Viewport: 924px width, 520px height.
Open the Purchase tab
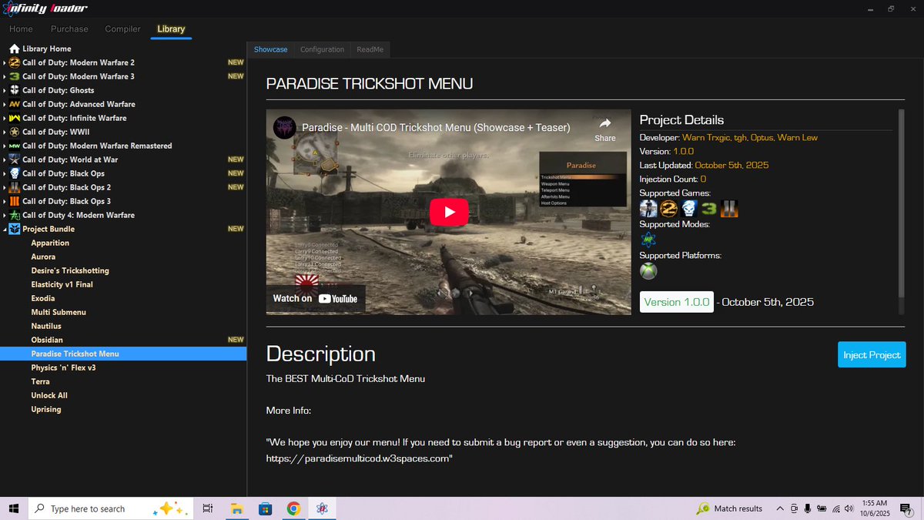(x=69, y=29)
